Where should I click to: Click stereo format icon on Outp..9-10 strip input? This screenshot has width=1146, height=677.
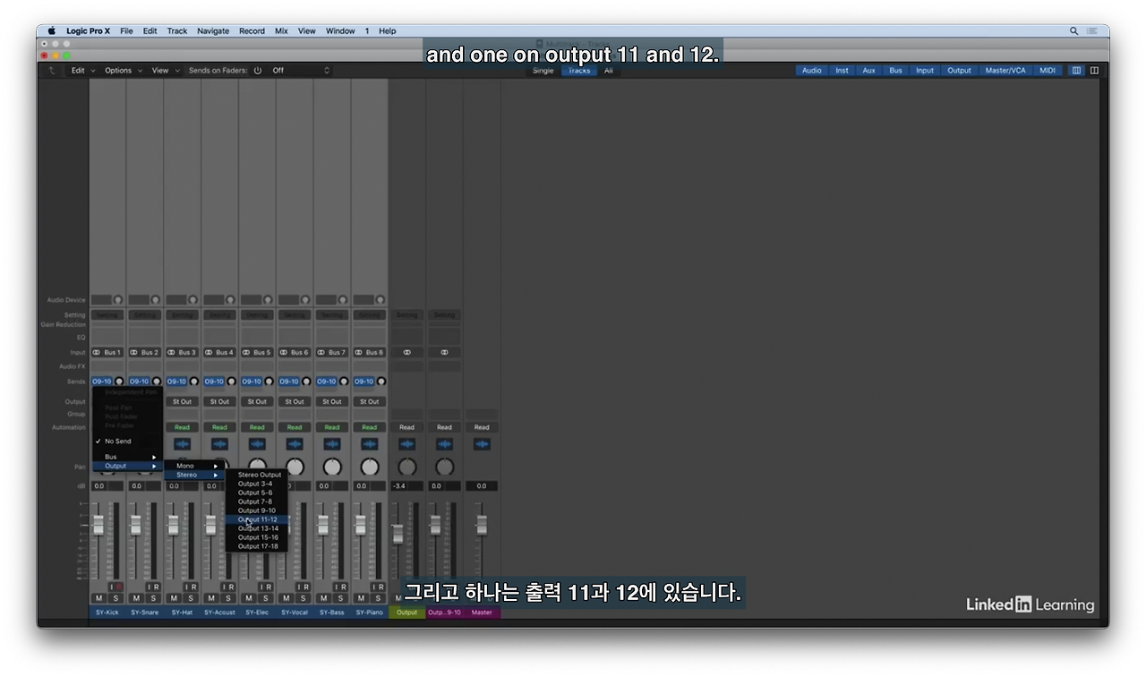pyautogui.click(x=444, y=353)
